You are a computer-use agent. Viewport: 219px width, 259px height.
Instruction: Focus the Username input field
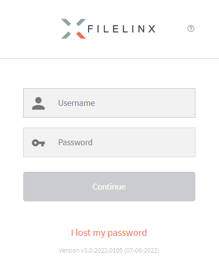tap(109, 103)
